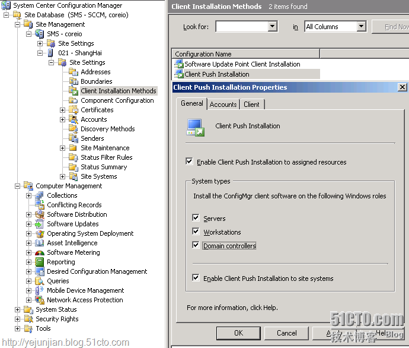Select Software Update Point Client Installation row
The width and height of the screenshot is (409, 348).
[242, 64]
